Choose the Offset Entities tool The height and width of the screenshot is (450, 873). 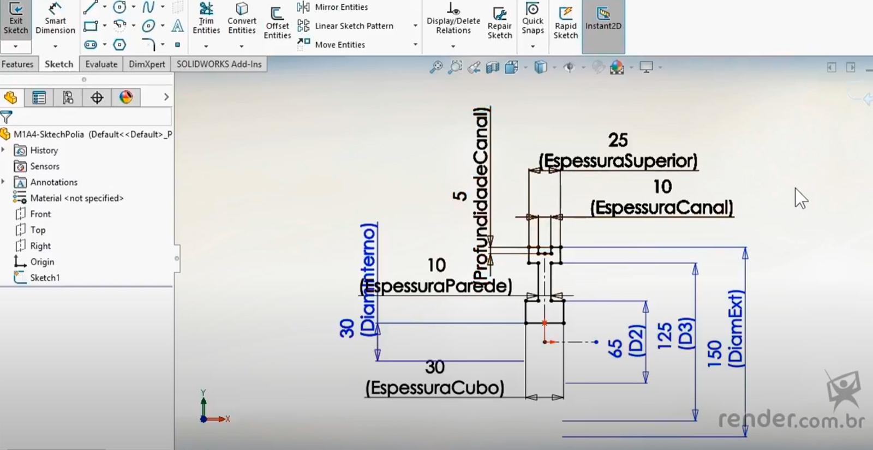click(x=277, y=23)
